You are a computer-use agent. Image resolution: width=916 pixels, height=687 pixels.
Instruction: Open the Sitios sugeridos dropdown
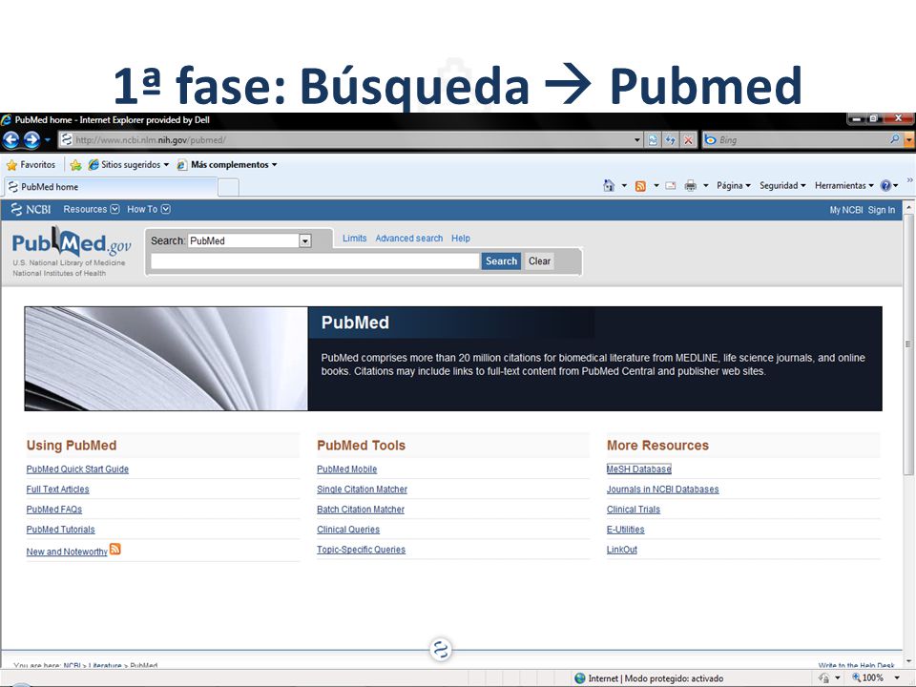(129, 165)
